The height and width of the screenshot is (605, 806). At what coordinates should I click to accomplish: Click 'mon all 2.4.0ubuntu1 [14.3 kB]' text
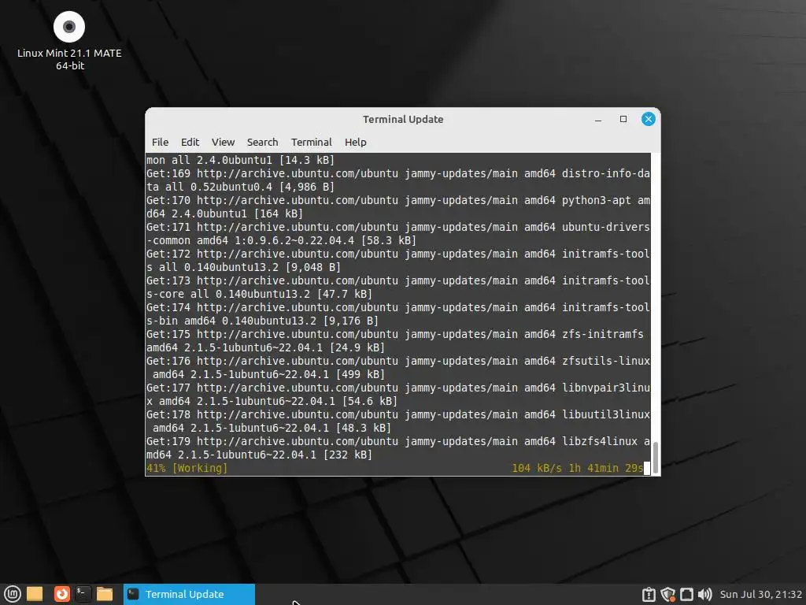click(240, 161)
